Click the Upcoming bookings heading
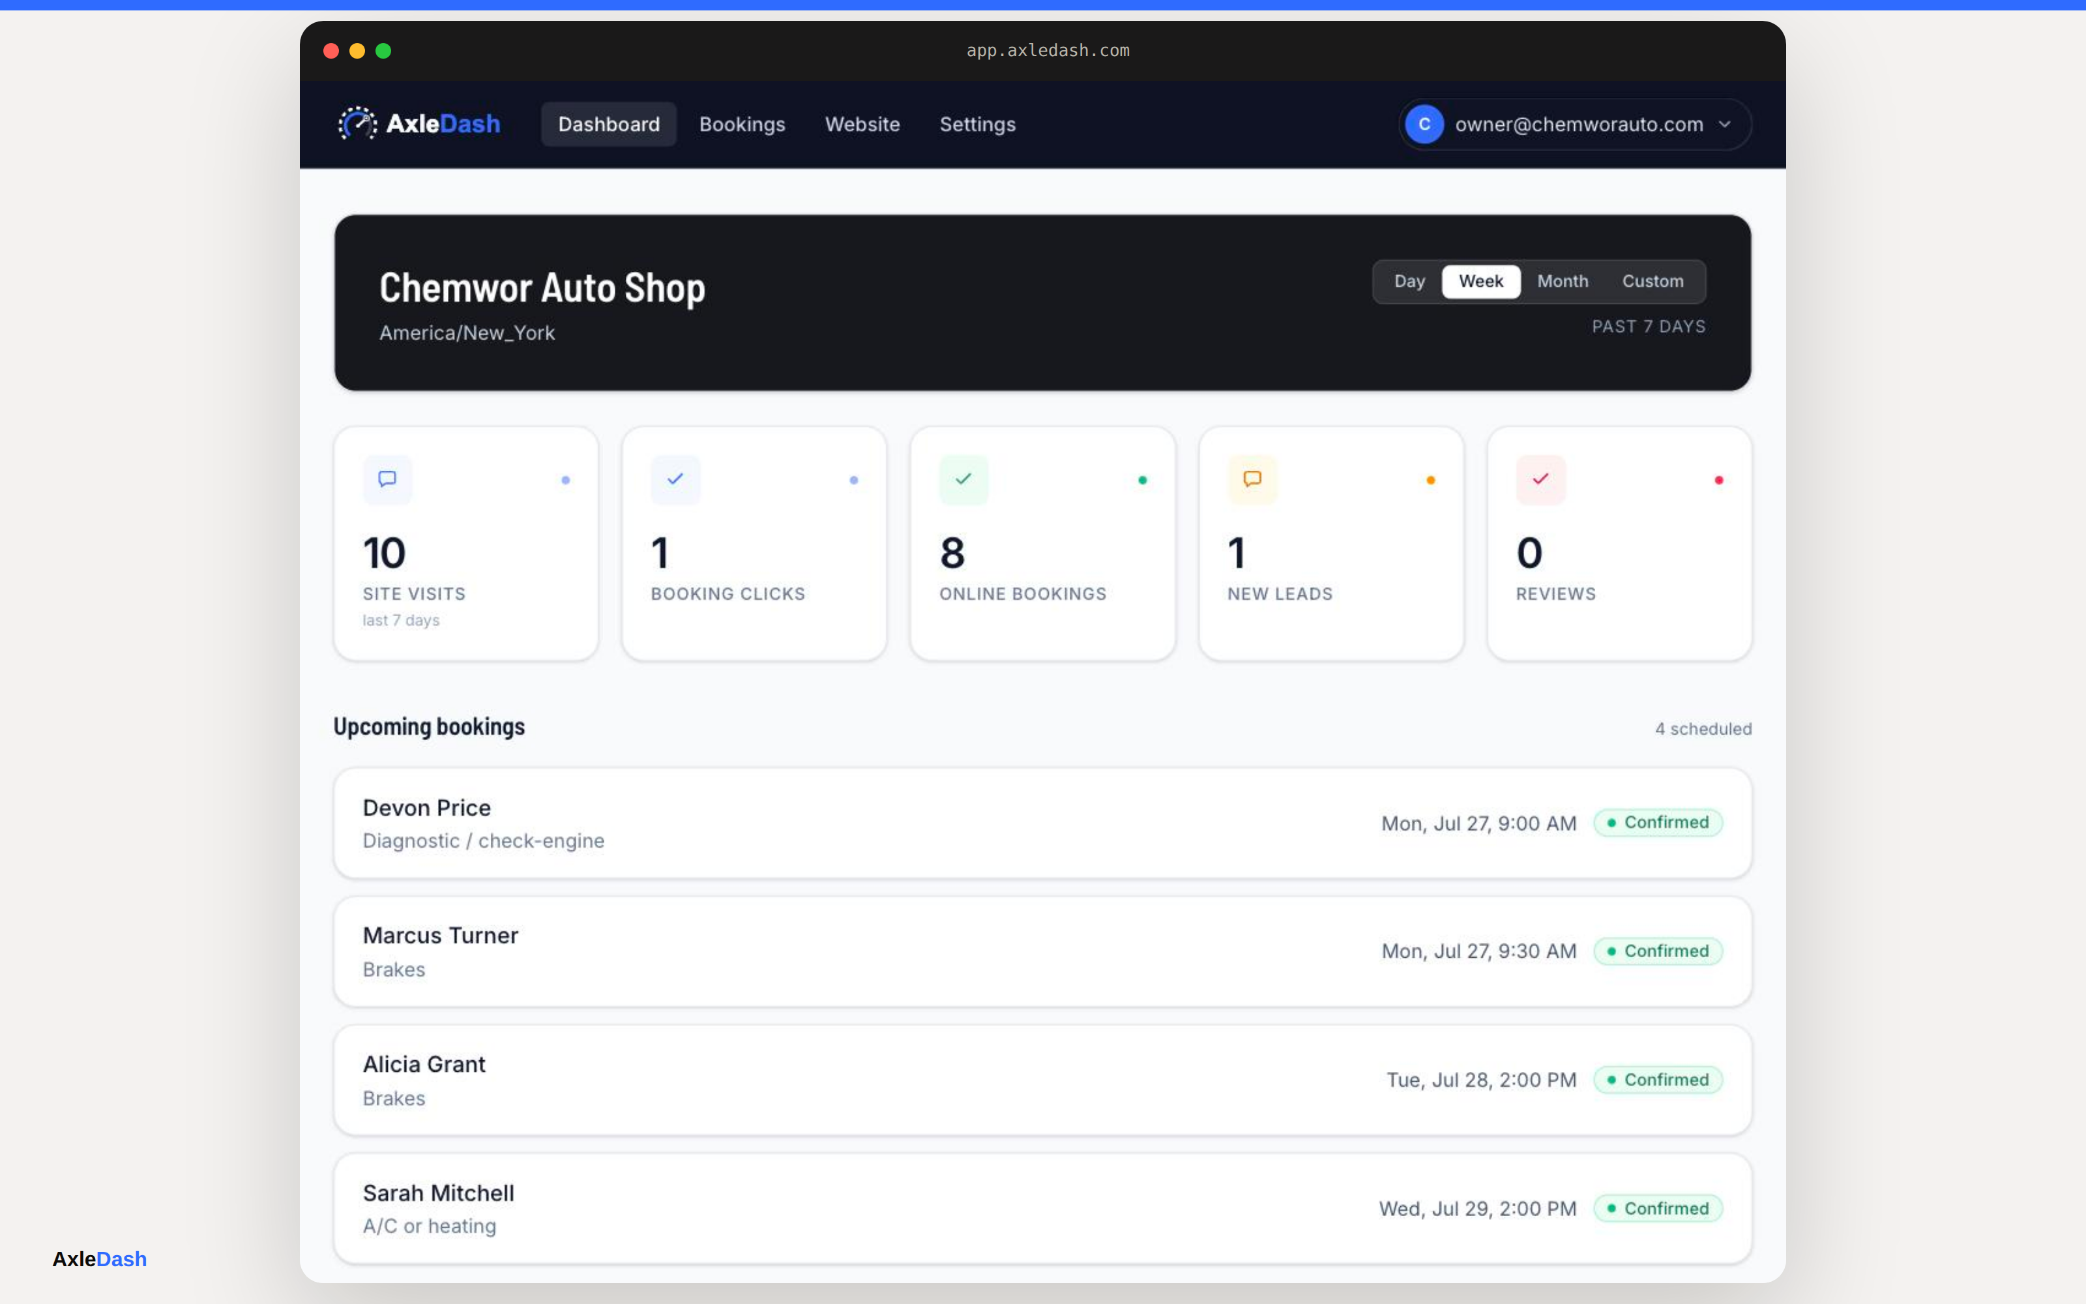 pyautogui.click(x=430, y=727)
